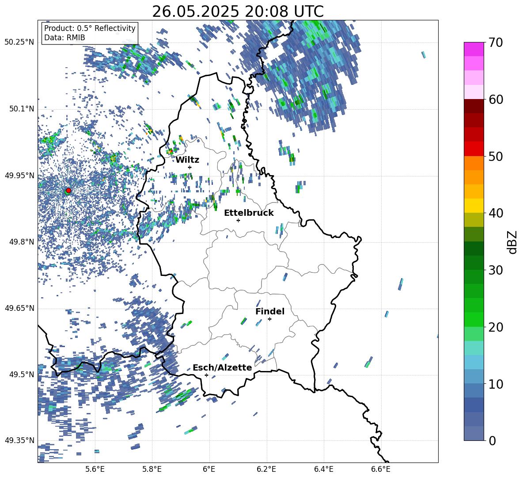Viewport: 523px width, 478px height.
Task: Click the pale pink swatch above 60
Action: (474, 92)
